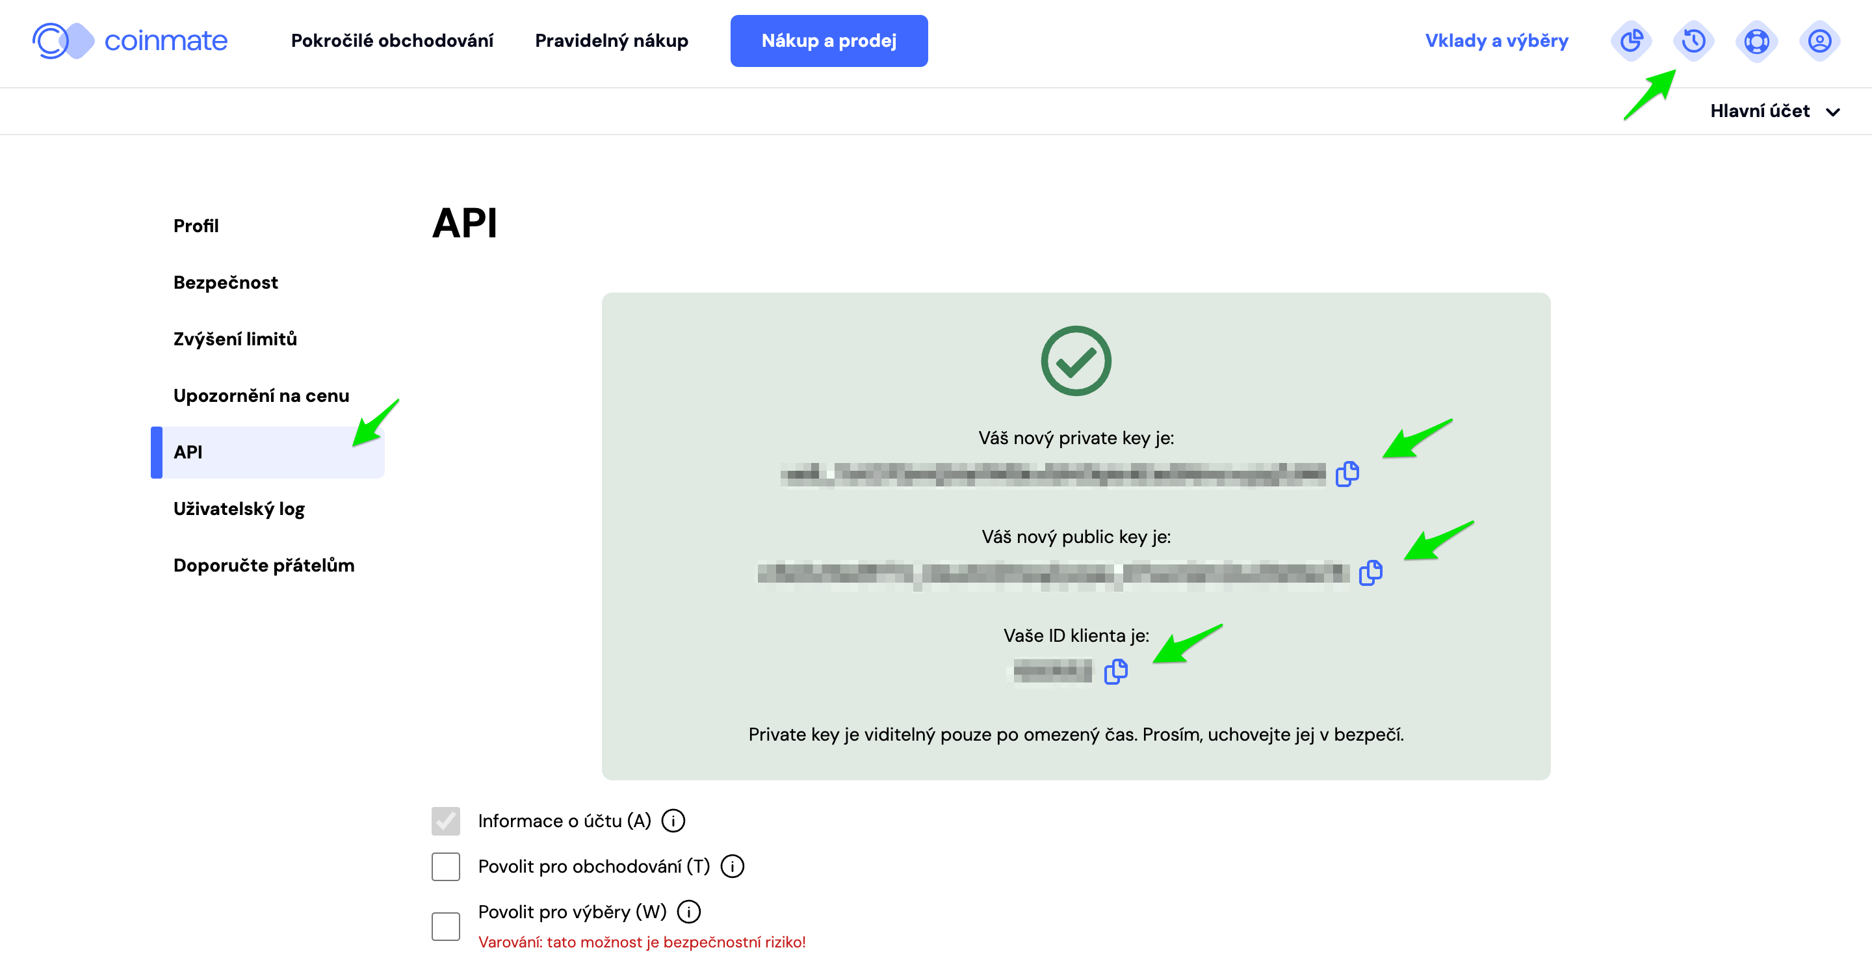This screenshot has width=1872, height=965.
Task: Toggle the Informace o účtu (A) checkbox
Action: tap(445, 820)
